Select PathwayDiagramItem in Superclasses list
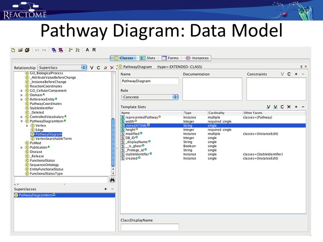This screenshot has width=323, height=242. pyautogui.click(x=65, y=195)
